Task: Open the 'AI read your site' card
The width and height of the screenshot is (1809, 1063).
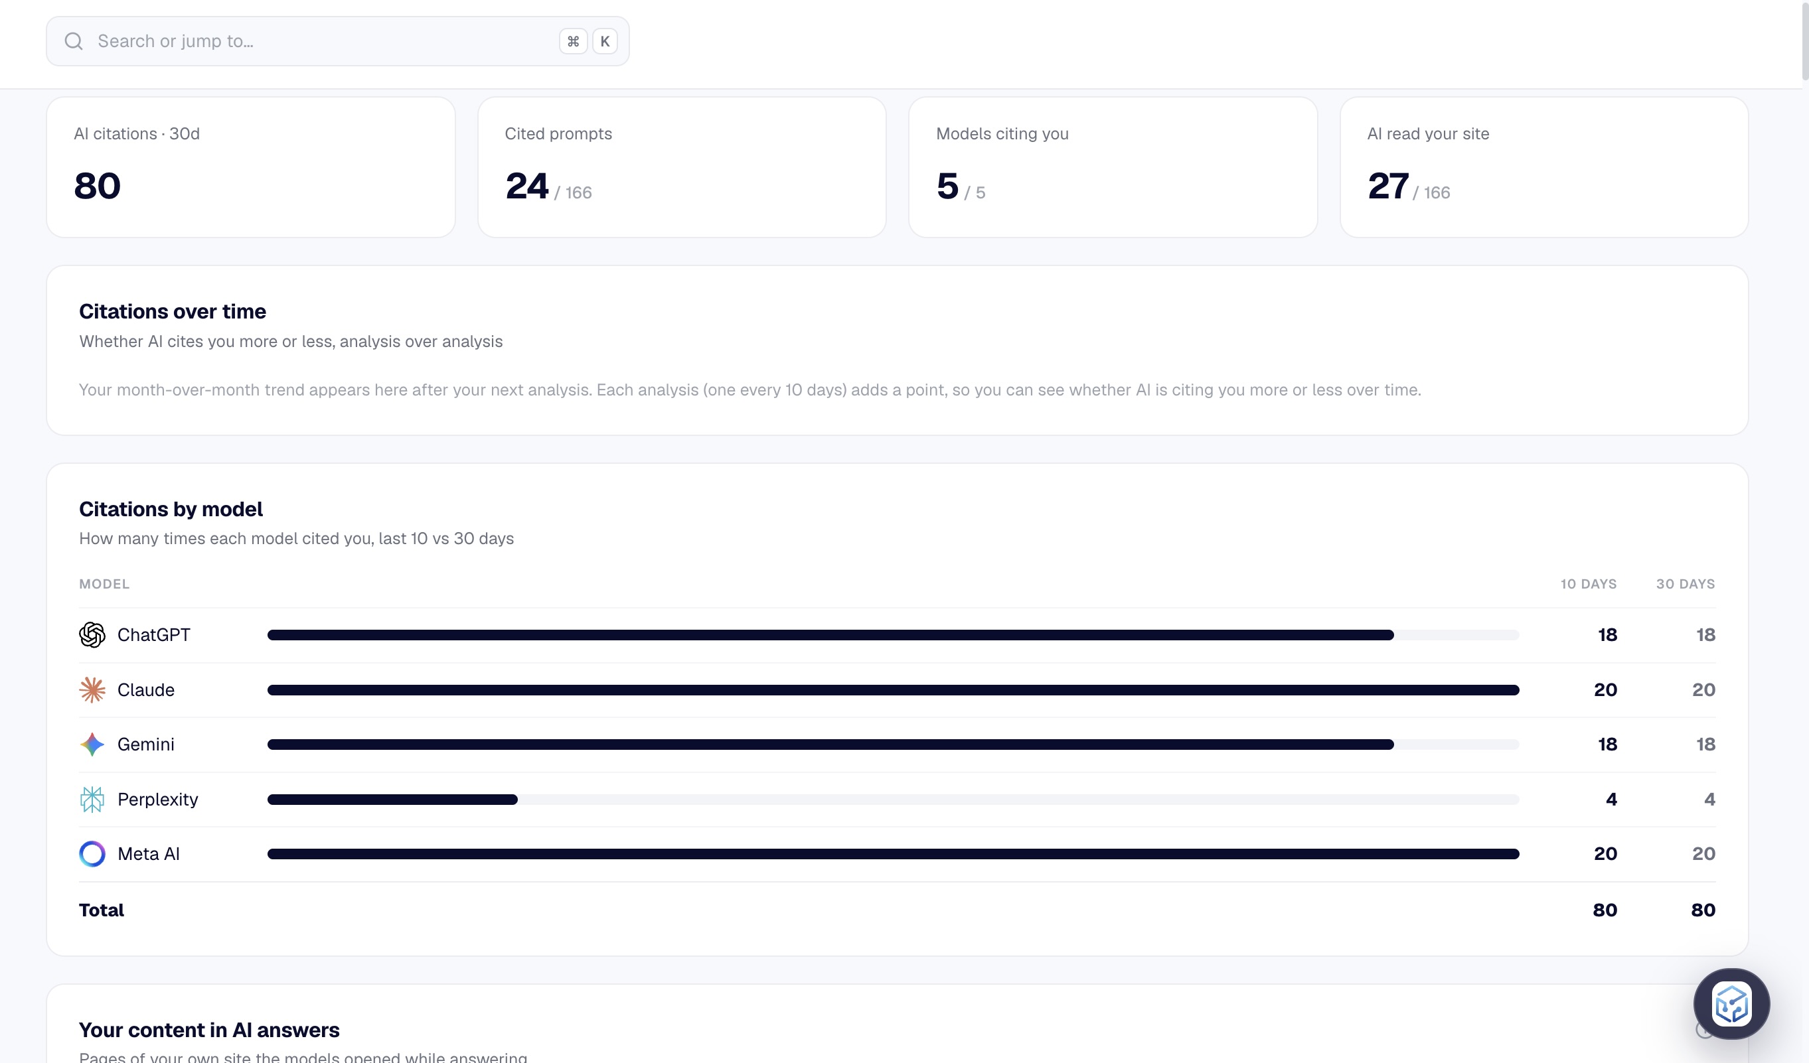Action: click(x=1543, y=167)
